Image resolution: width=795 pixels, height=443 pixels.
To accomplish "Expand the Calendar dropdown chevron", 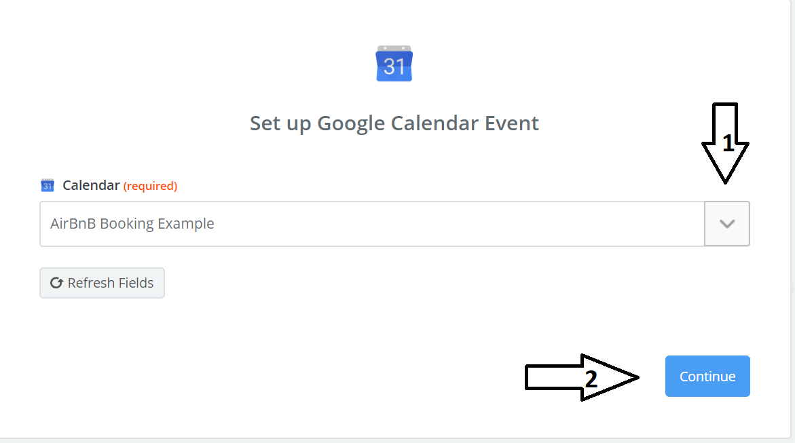I will [727, 224].
